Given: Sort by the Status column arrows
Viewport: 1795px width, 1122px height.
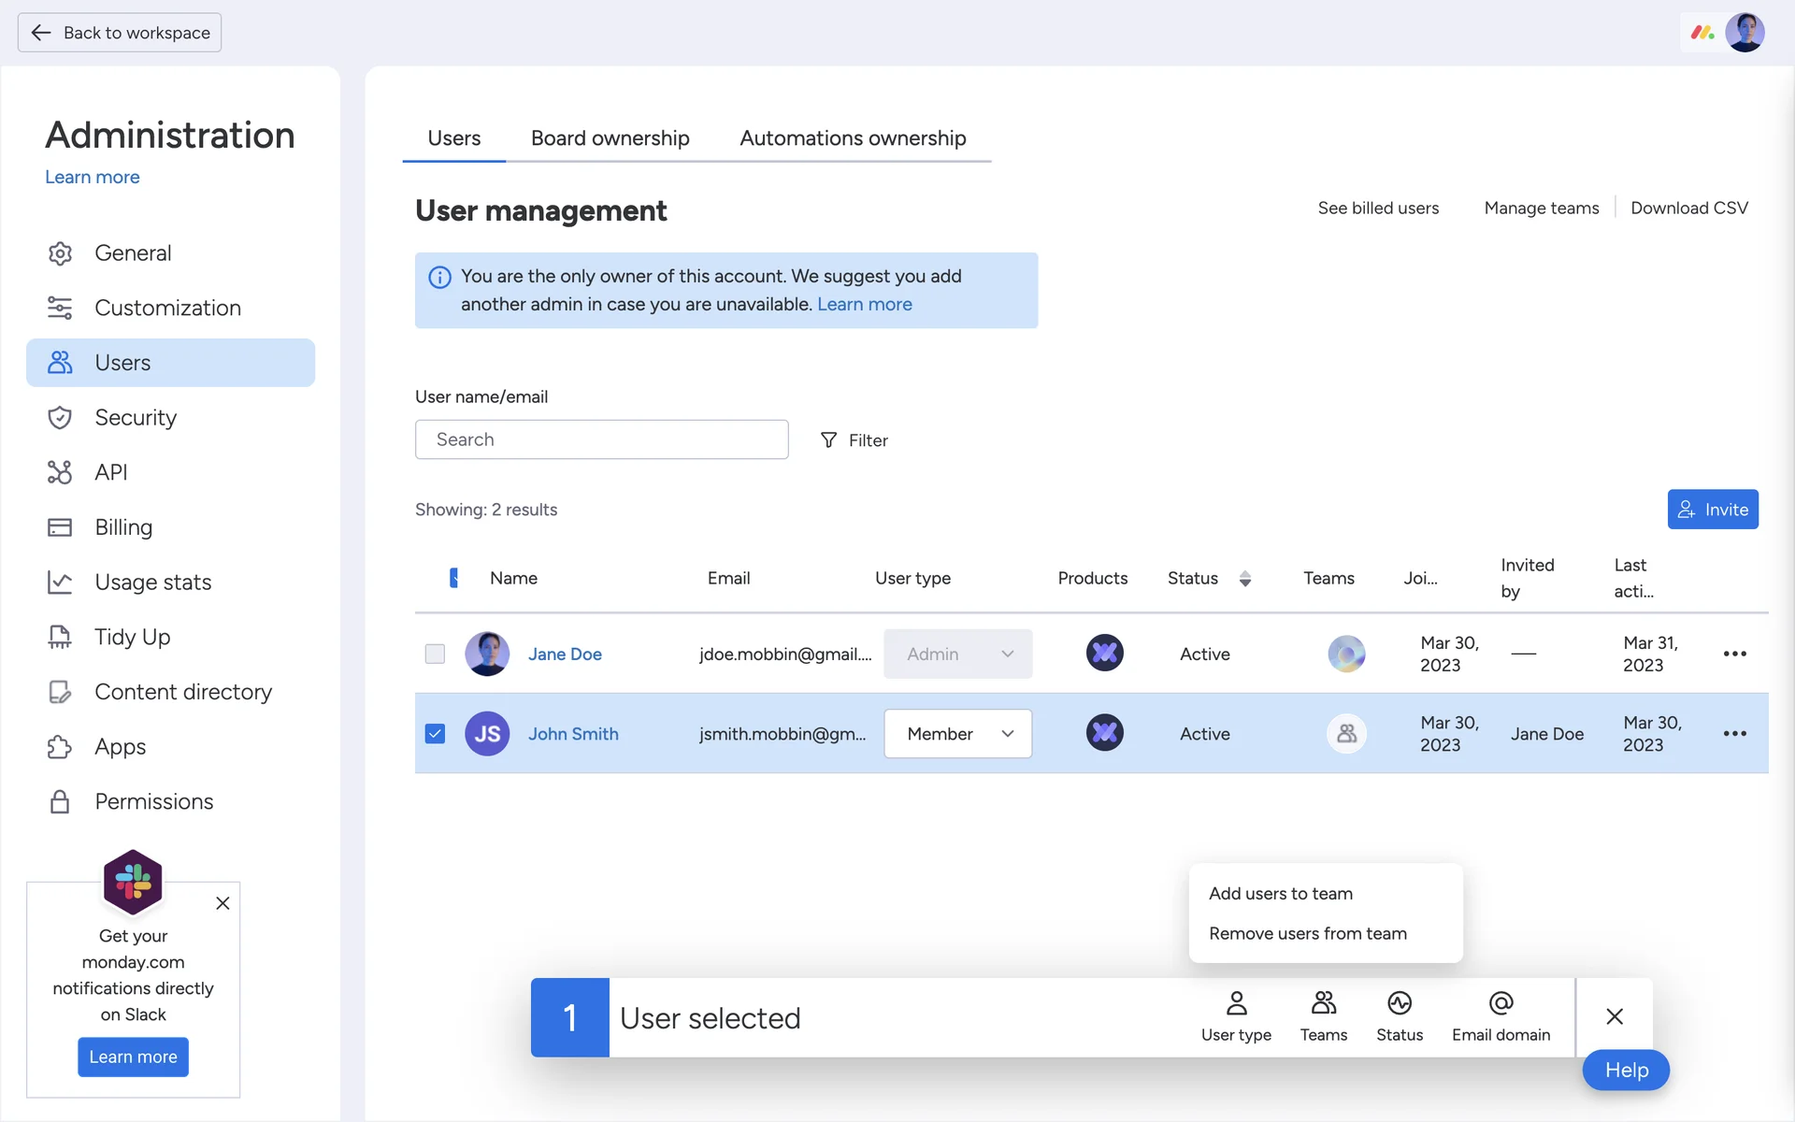Looking at the screenshot, I should (1244, 579).
